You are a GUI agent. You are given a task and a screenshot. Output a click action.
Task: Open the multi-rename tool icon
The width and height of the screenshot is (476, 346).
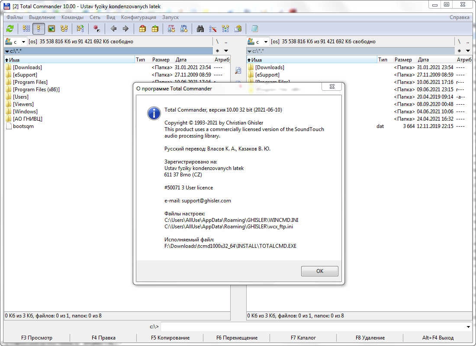pyautogui.click(x=213, y=29)
